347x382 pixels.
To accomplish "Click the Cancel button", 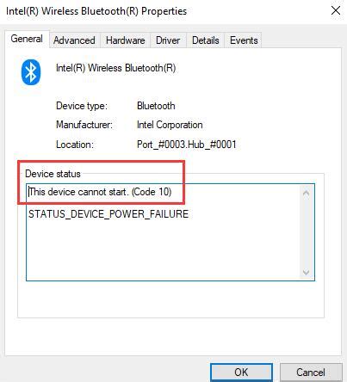I will [311, 373].
